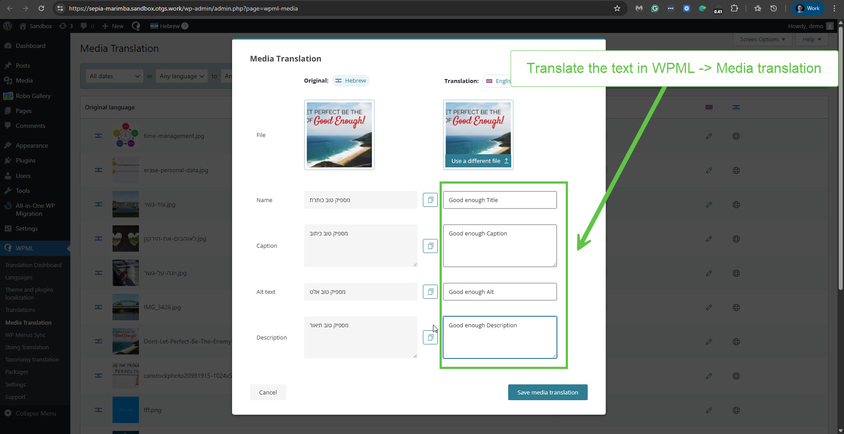Image resolution: width=844 pixels, height=434 pixels.
Task: Open WP Menus Sync submenu
Action: tap(25, 335)
